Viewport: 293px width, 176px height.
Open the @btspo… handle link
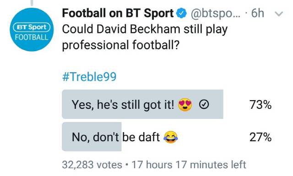coord(216,14)
